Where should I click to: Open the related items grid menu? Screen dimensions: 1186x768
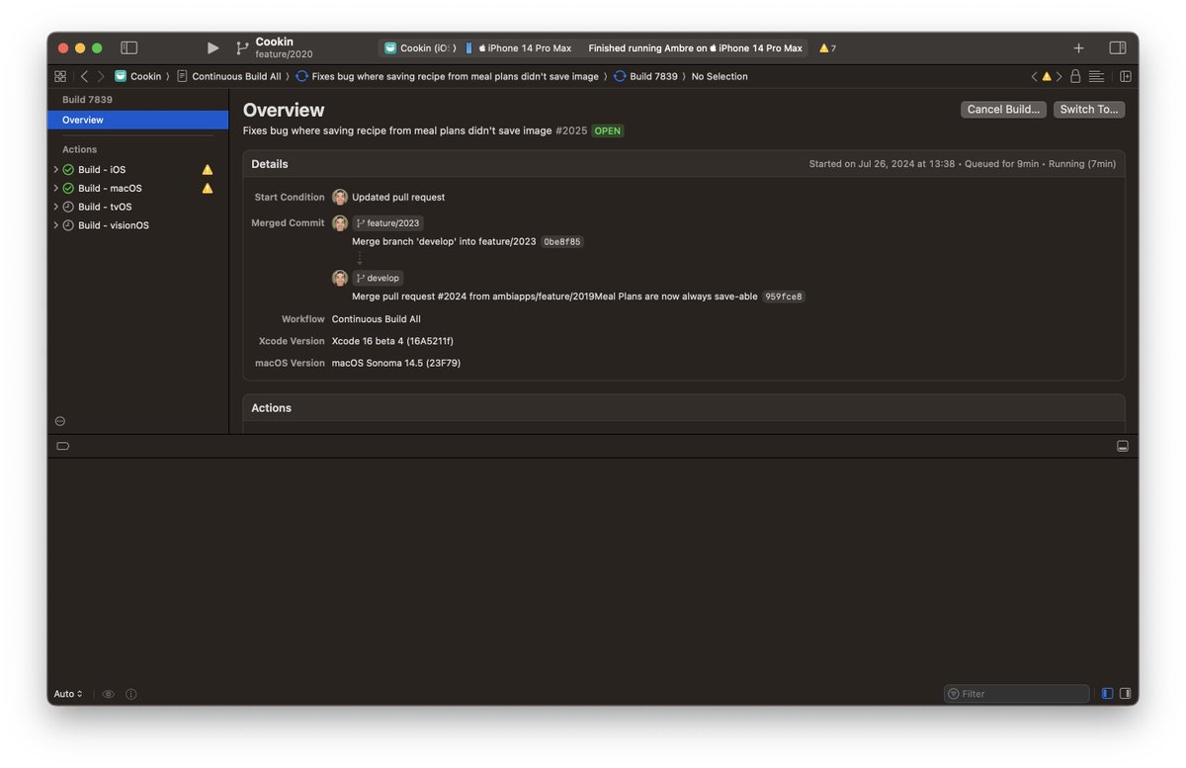point(60,76)
